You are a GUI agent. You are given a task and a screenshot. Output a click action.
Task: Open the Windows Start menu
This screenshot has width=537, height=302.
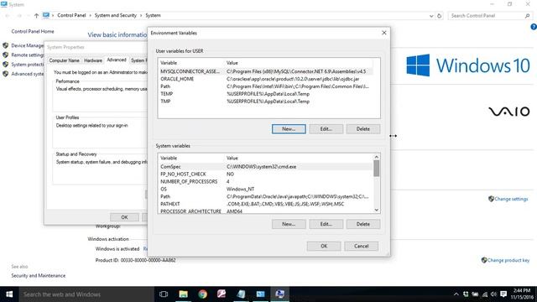coord(9,294)
